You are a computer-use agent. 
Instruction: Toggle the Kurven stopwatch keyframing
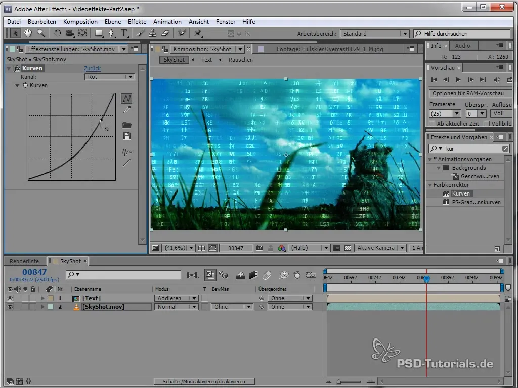pos(25,85)
